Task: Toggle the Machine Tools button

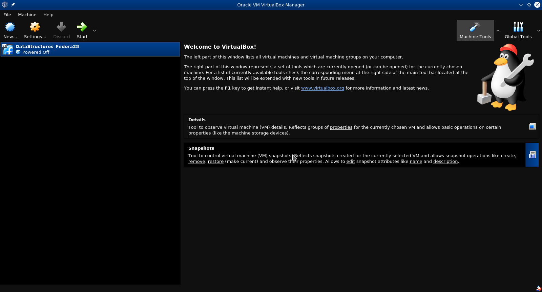Action: [475, 30]
